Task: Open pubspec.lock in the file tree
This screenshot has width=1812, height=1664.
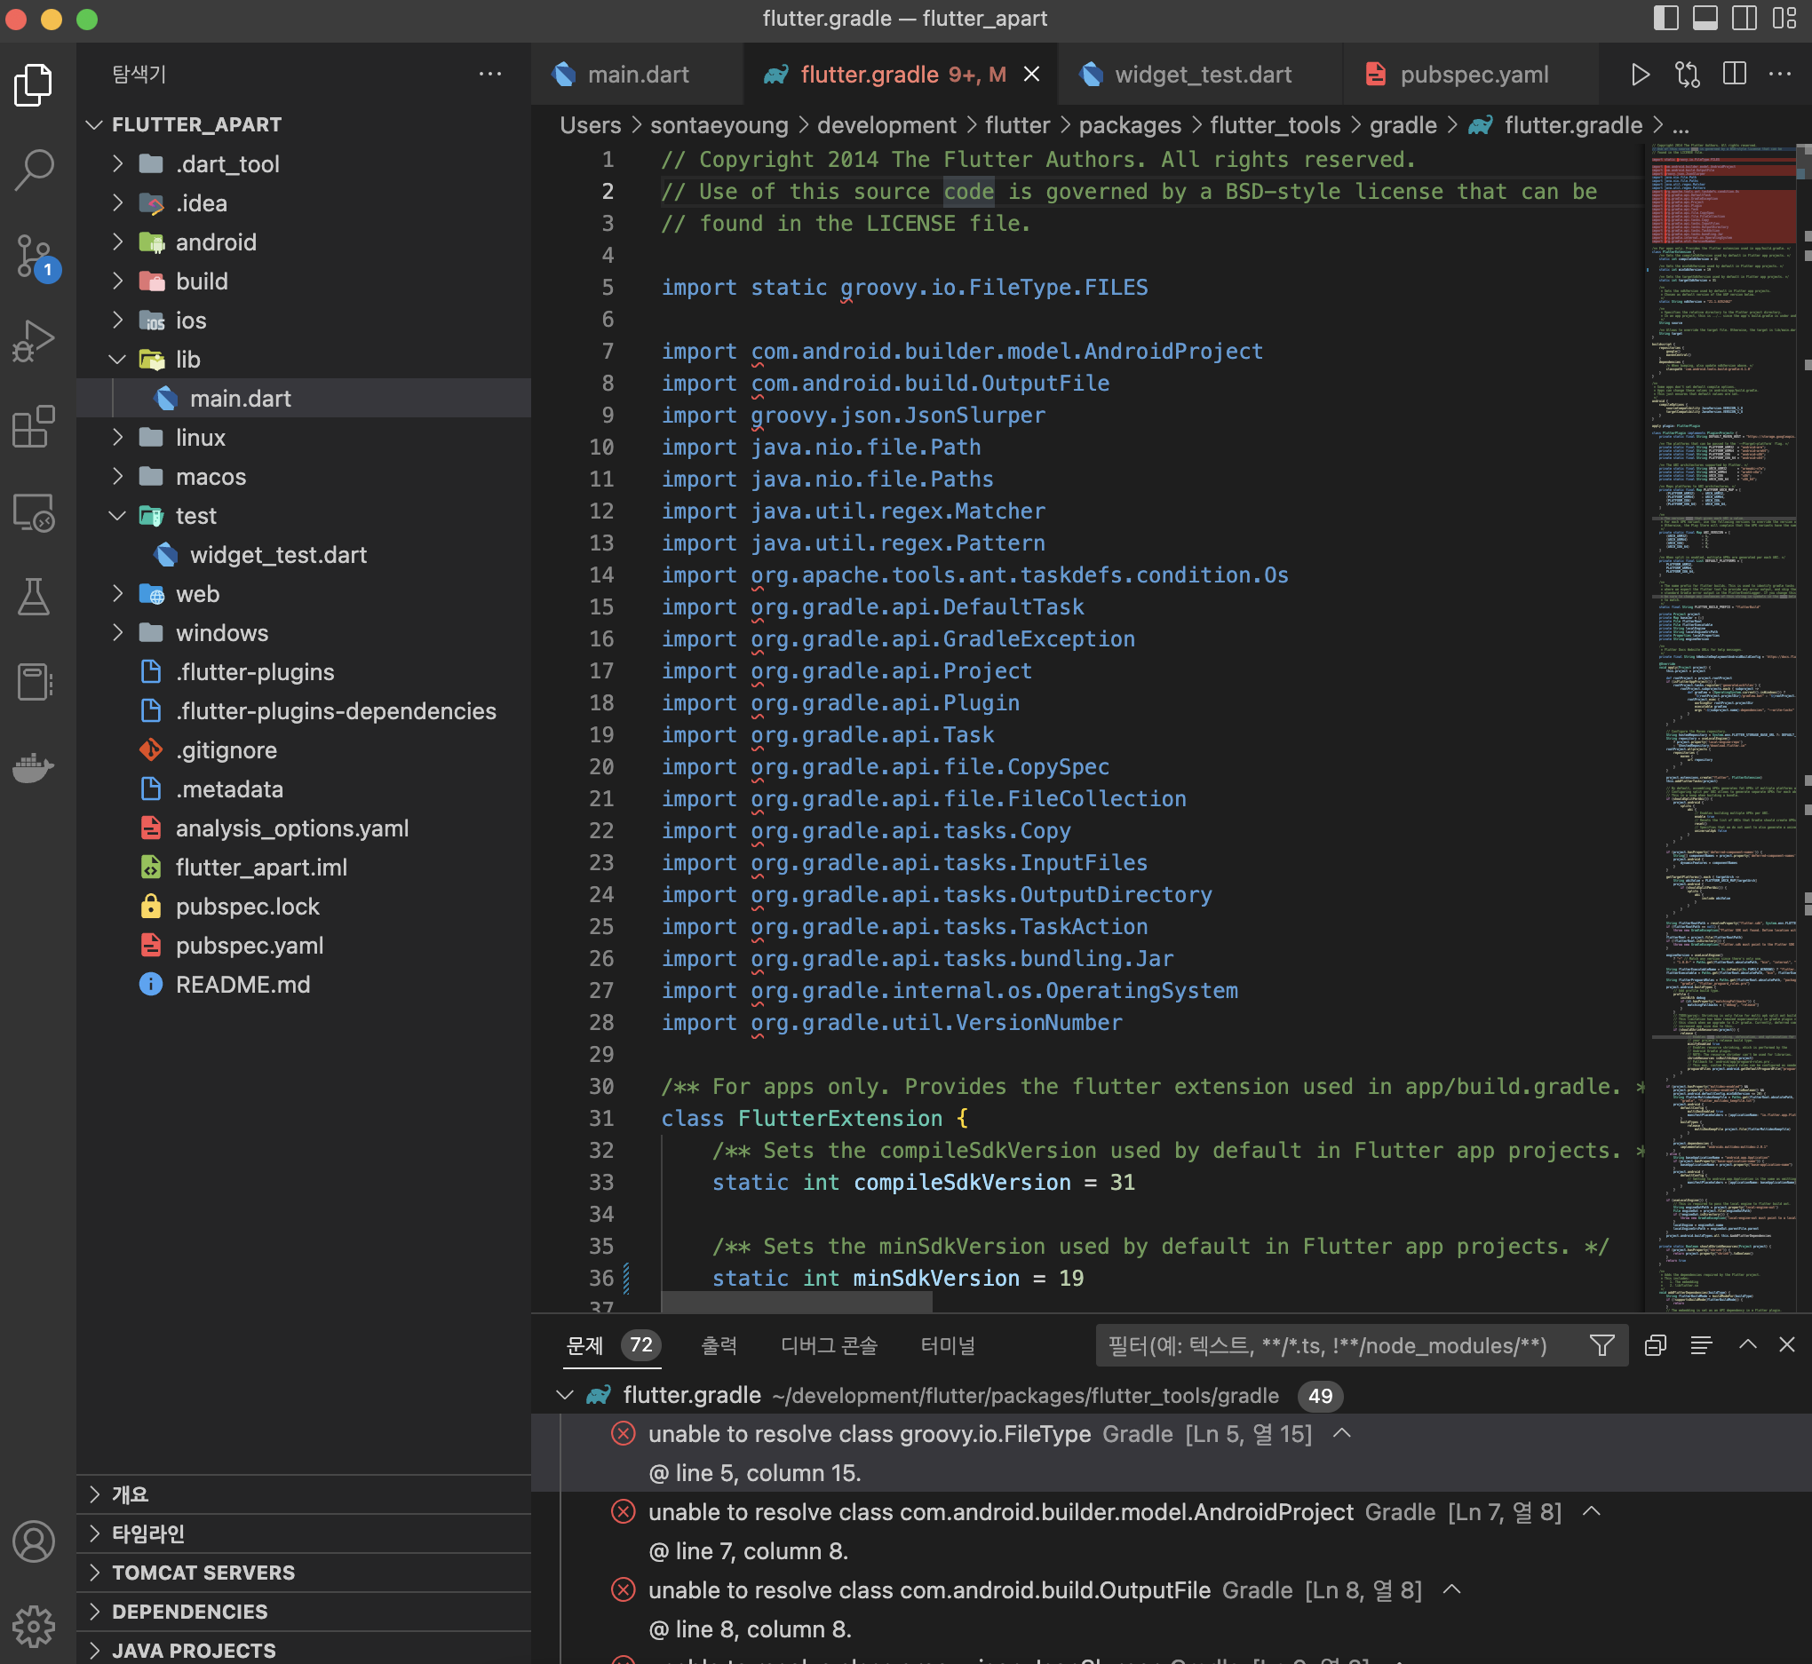Action: (x=304, y=906)
